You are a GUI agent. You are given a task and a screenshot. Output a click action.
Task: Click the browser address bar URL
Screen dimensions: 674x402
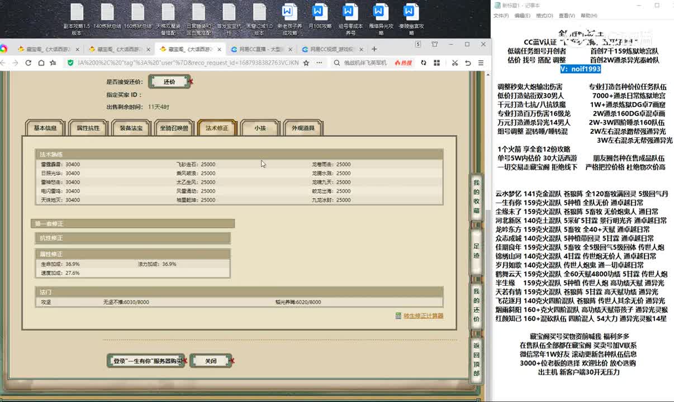(188, 63)
